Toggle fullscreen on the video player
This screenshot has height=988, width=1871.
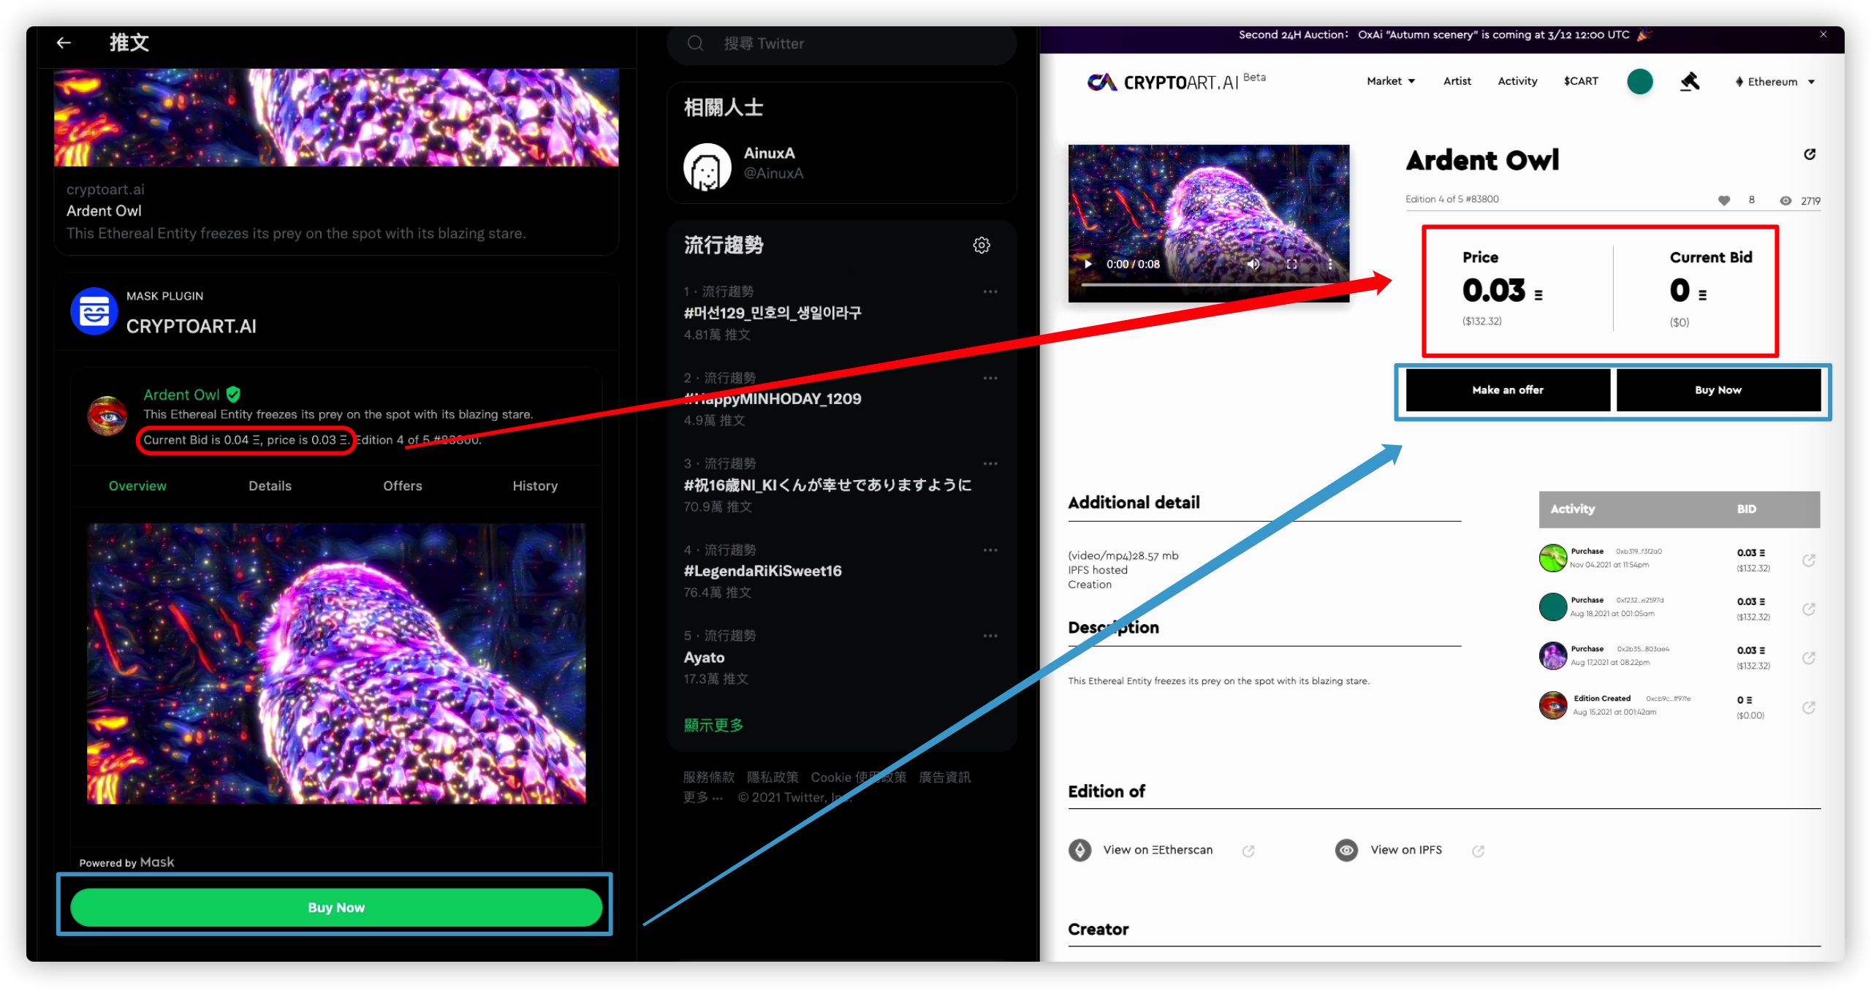[x=1291, y=265]
